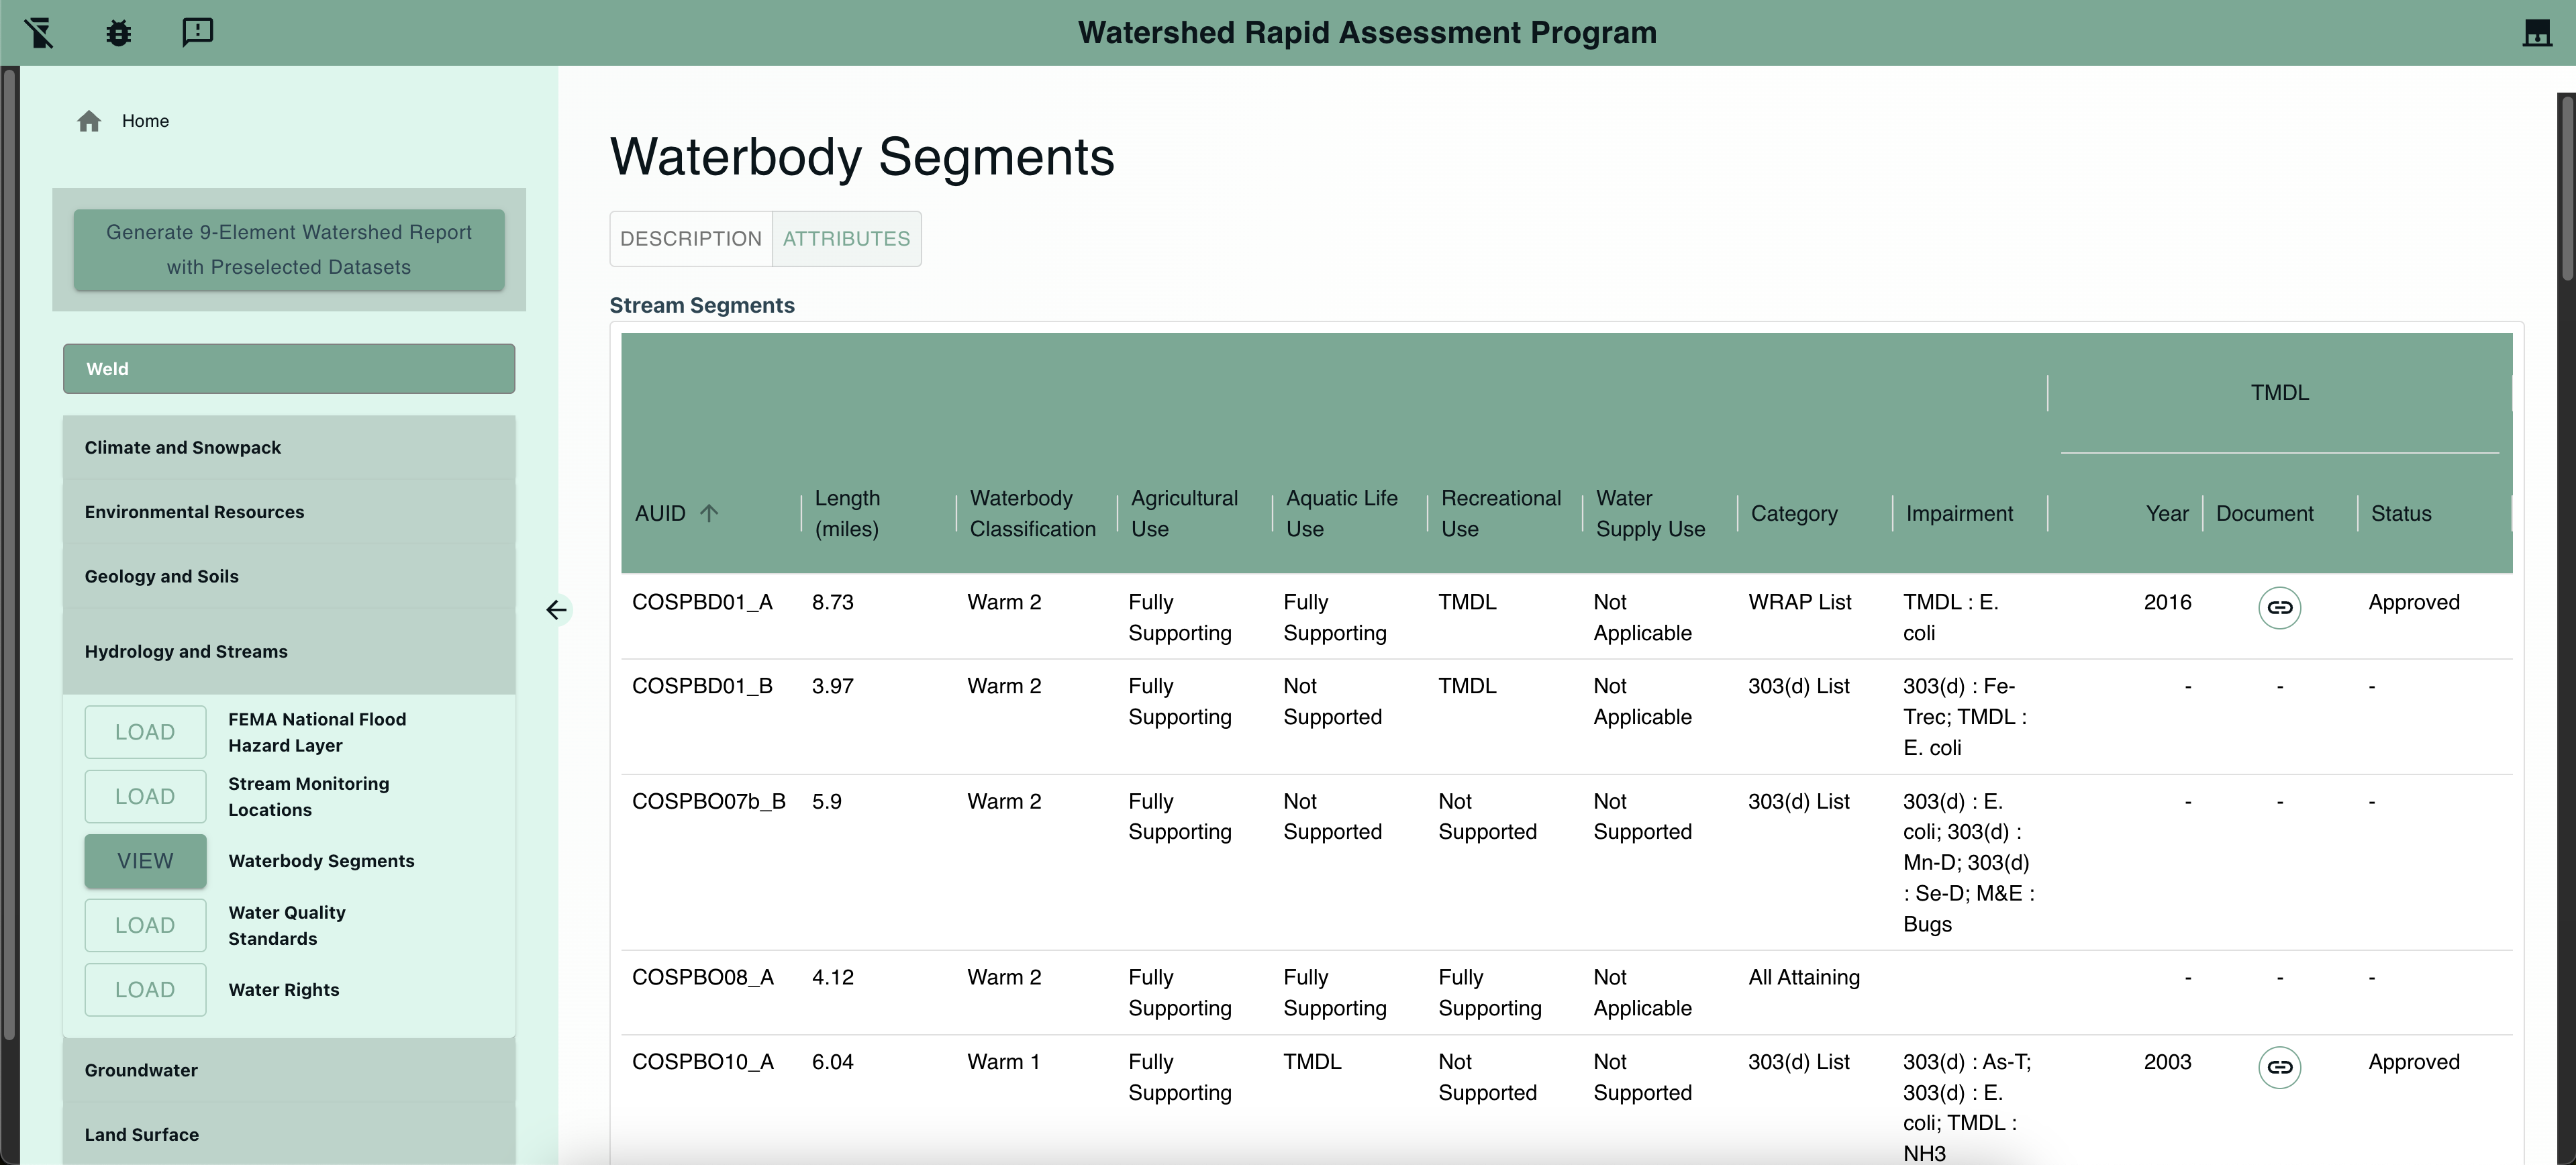
Task: Click the All Attaining category cell
Action: coord(1804,977)
